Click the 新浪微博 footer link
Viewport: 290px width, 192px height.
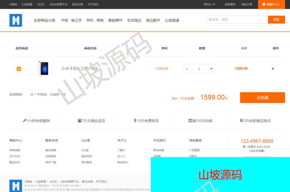click(159, 150)
